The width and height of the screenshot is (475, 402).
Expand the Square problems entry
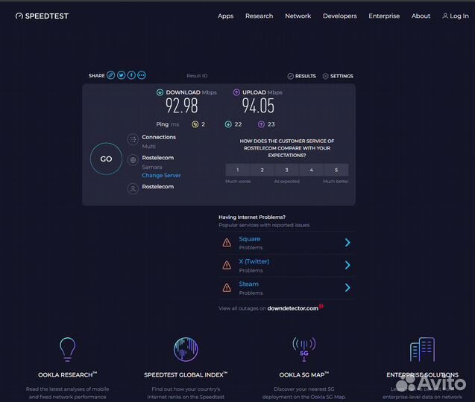347,243
